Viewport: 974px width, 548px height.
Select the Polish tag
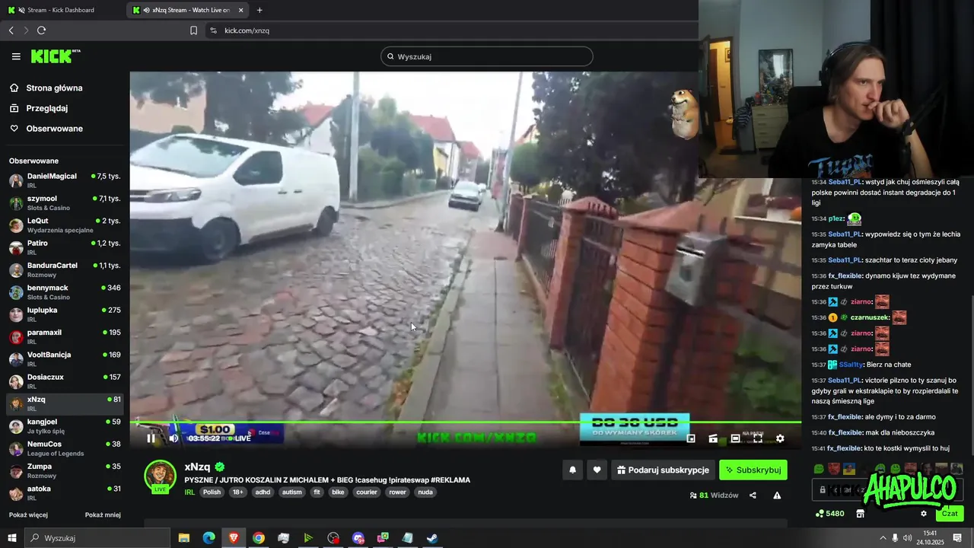tap(212, 492)
